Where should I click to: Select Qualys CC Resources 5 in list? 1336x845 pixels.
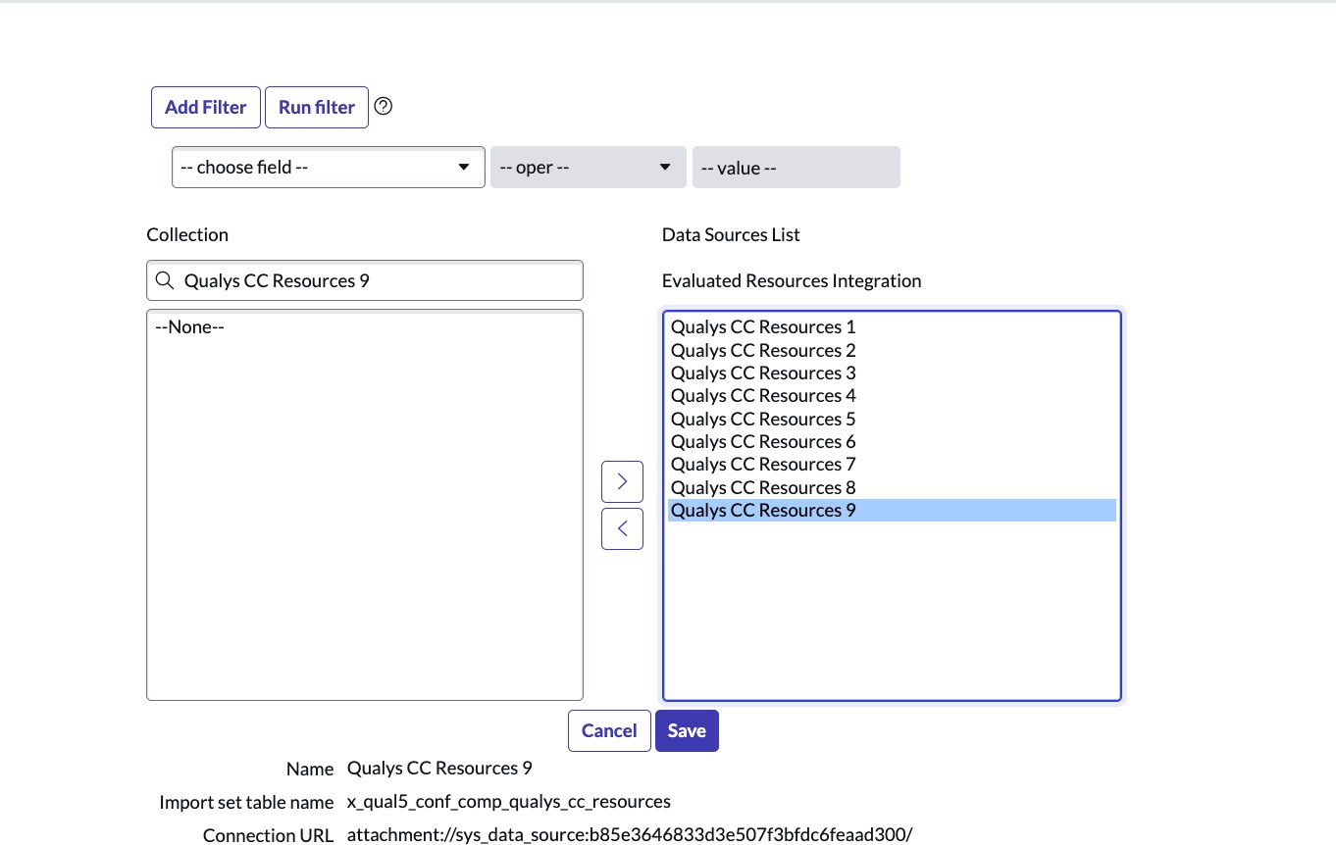tap(892, 419)
